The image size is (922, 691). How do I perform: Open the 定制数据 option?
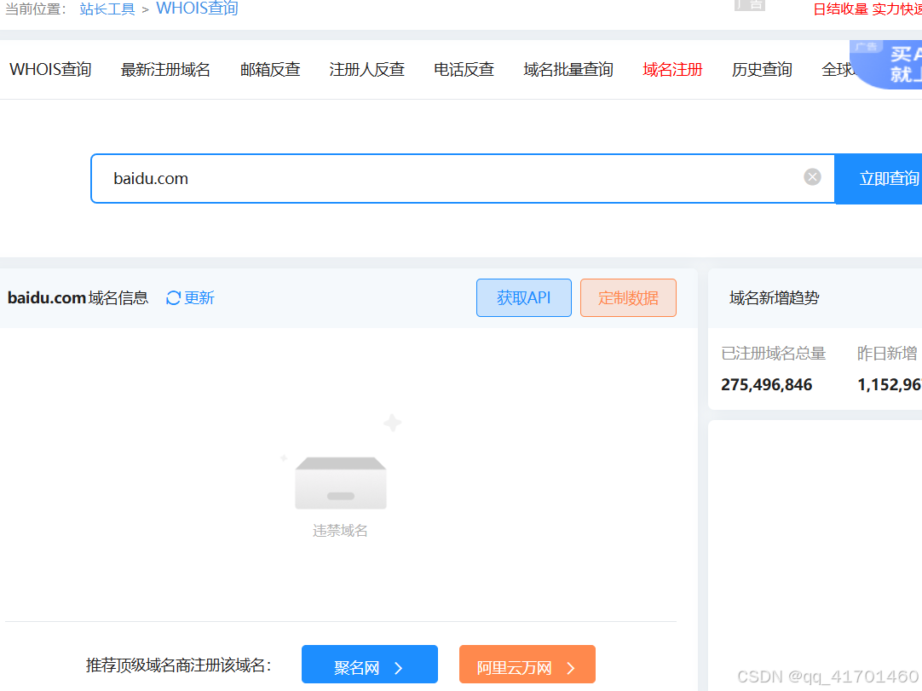[x=628, y=297]
